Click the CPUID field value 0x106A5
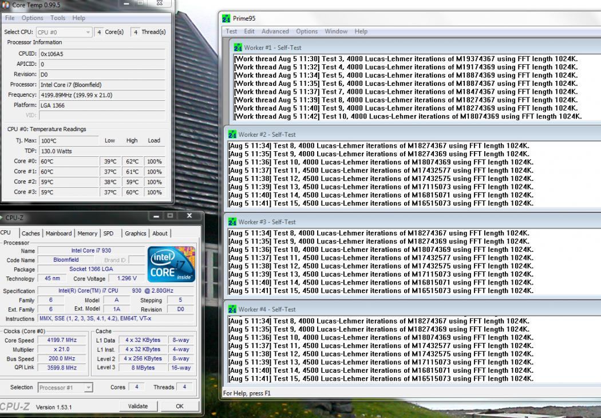 point(102,54)
